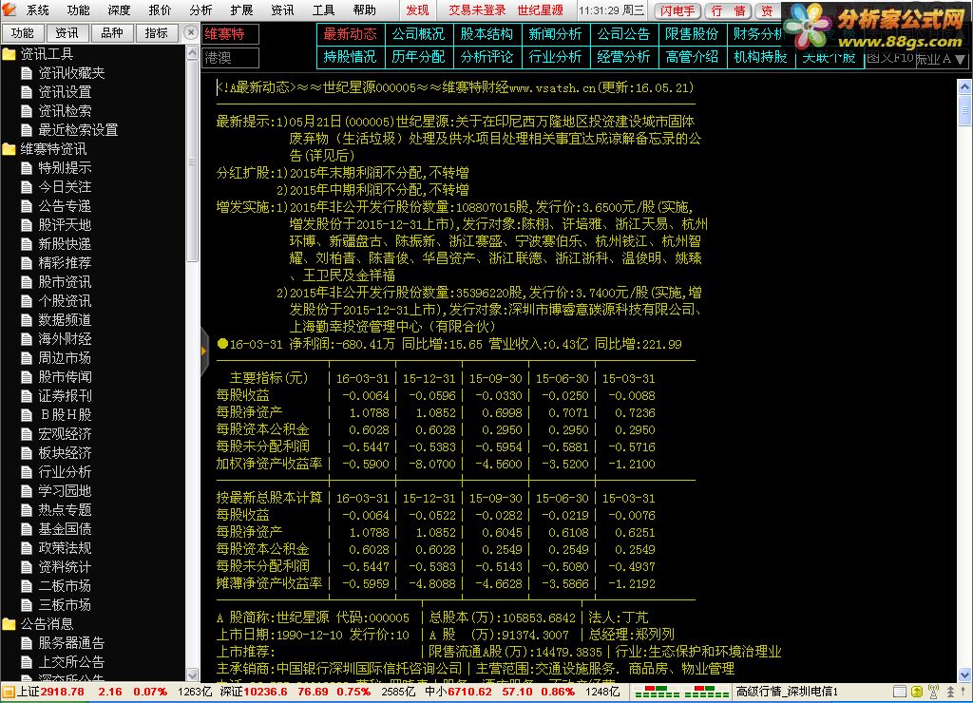Open 政策法规 in the tree
Screen dimensions: 973x703
[x=65, y=548]
